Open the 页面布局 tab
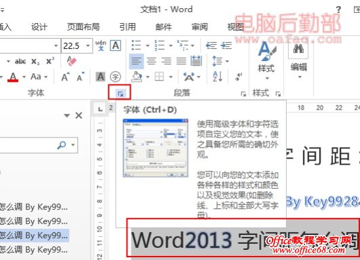Screen dimensions: 360x260 (83, 27)
